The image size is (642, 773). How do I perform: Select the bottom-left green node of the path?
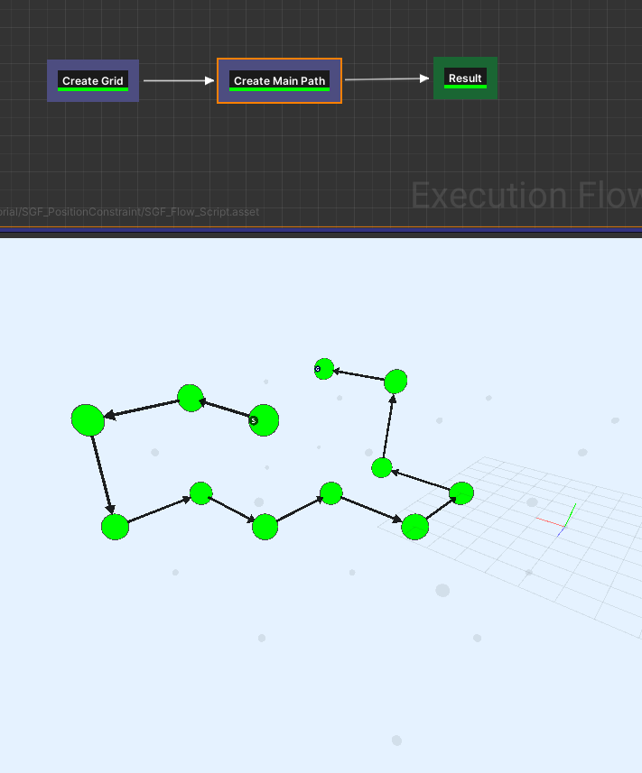115,527
